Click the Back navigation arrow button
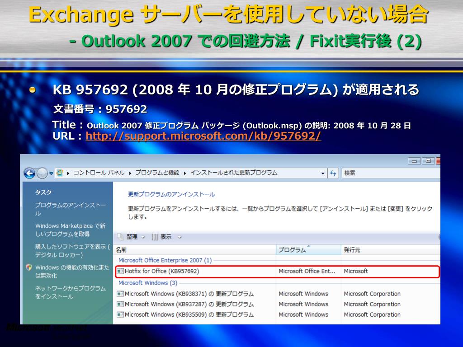The height and width of the screenshot is (347, 463). [29, 173]
